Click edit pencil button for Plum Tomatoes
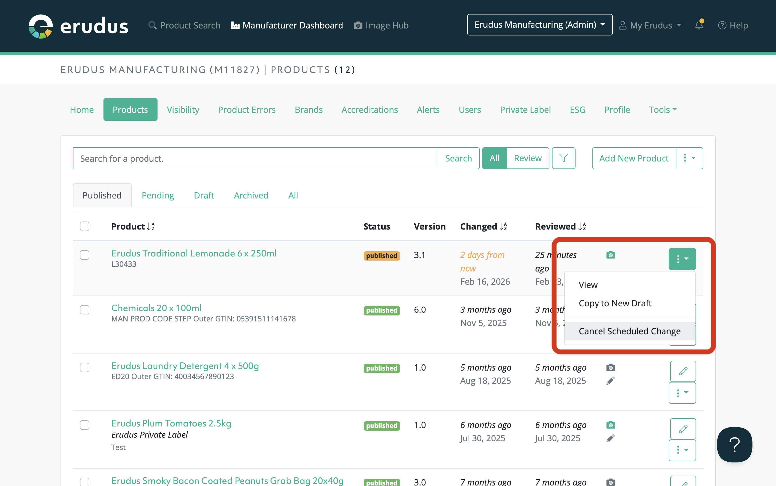Viewport: 776px width, 486px height. [x=683, y=429]
